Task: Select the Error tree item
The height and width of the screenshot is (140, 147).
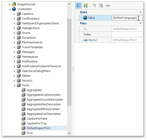Action: pos(30,133)
